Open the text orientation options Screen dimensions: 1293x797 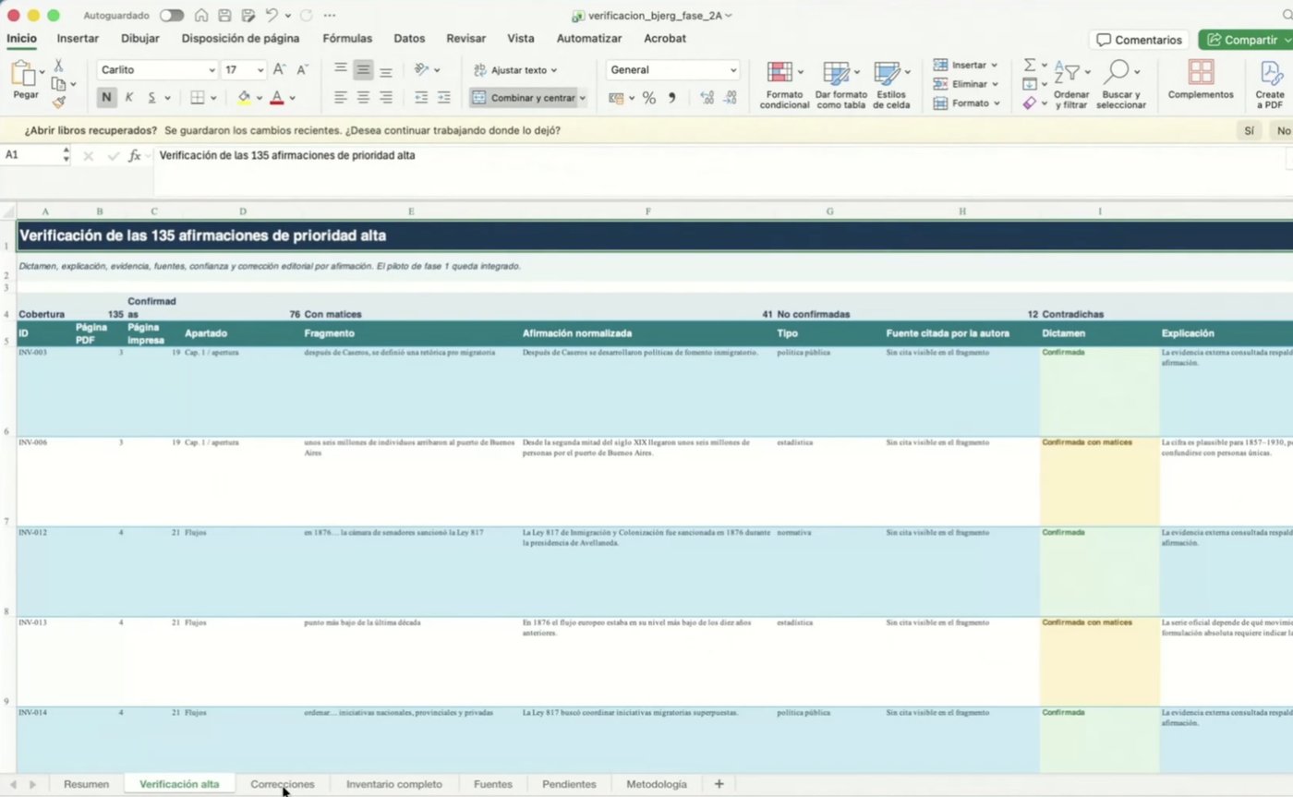[x=427, y=70]
